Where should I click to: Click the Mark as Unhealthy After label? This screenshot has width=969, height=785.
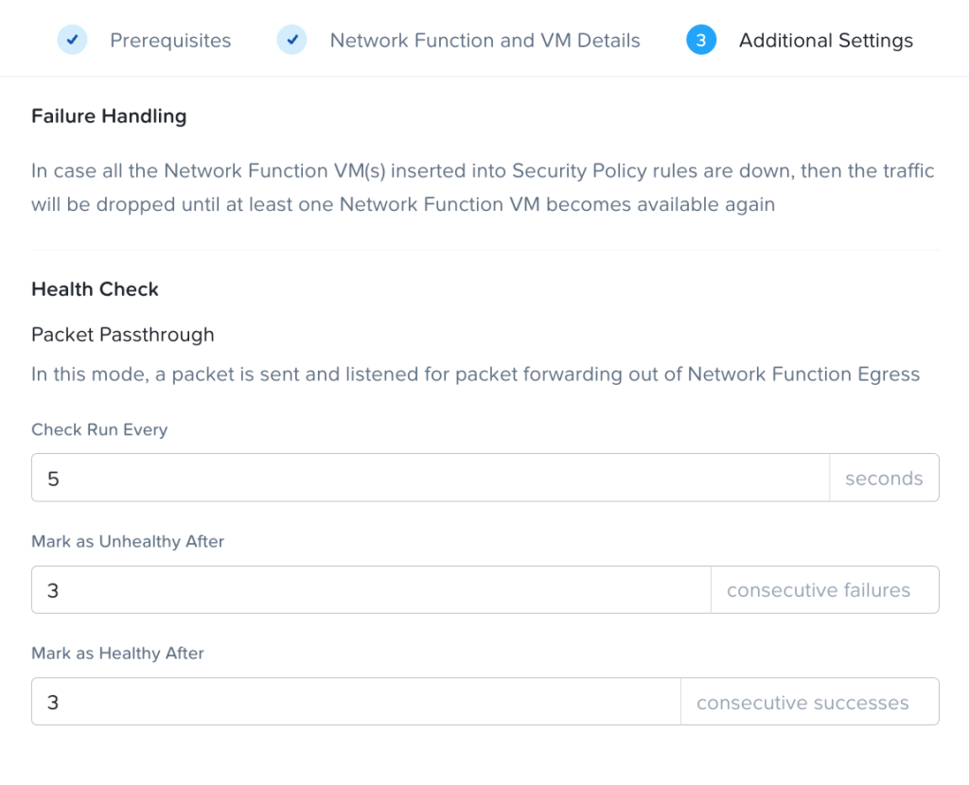128,542
